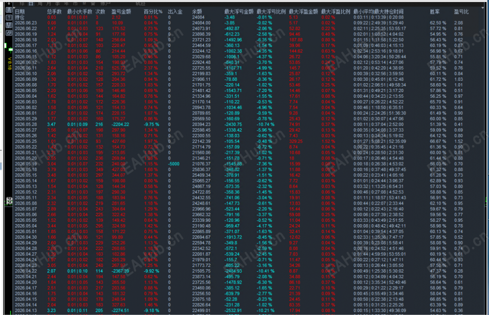
Task: Click the 次数 column header
Action: (x=100, y=12)
